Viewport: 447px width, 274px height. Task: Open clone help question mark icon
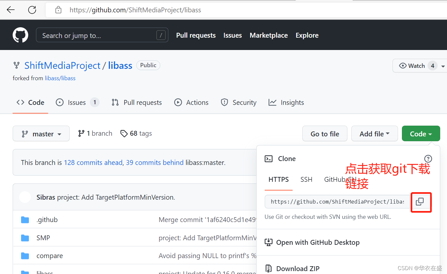[x=428, y=159]
